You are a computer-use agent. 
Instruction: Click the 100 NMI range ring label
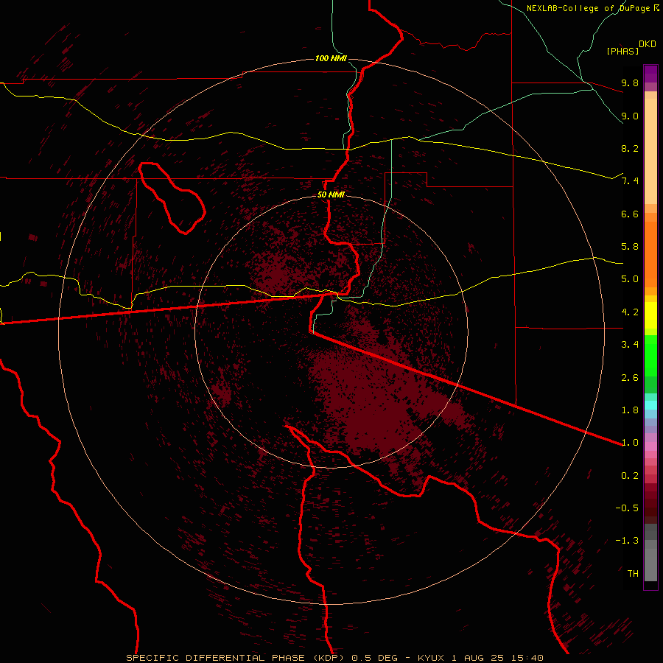(331, 58)
